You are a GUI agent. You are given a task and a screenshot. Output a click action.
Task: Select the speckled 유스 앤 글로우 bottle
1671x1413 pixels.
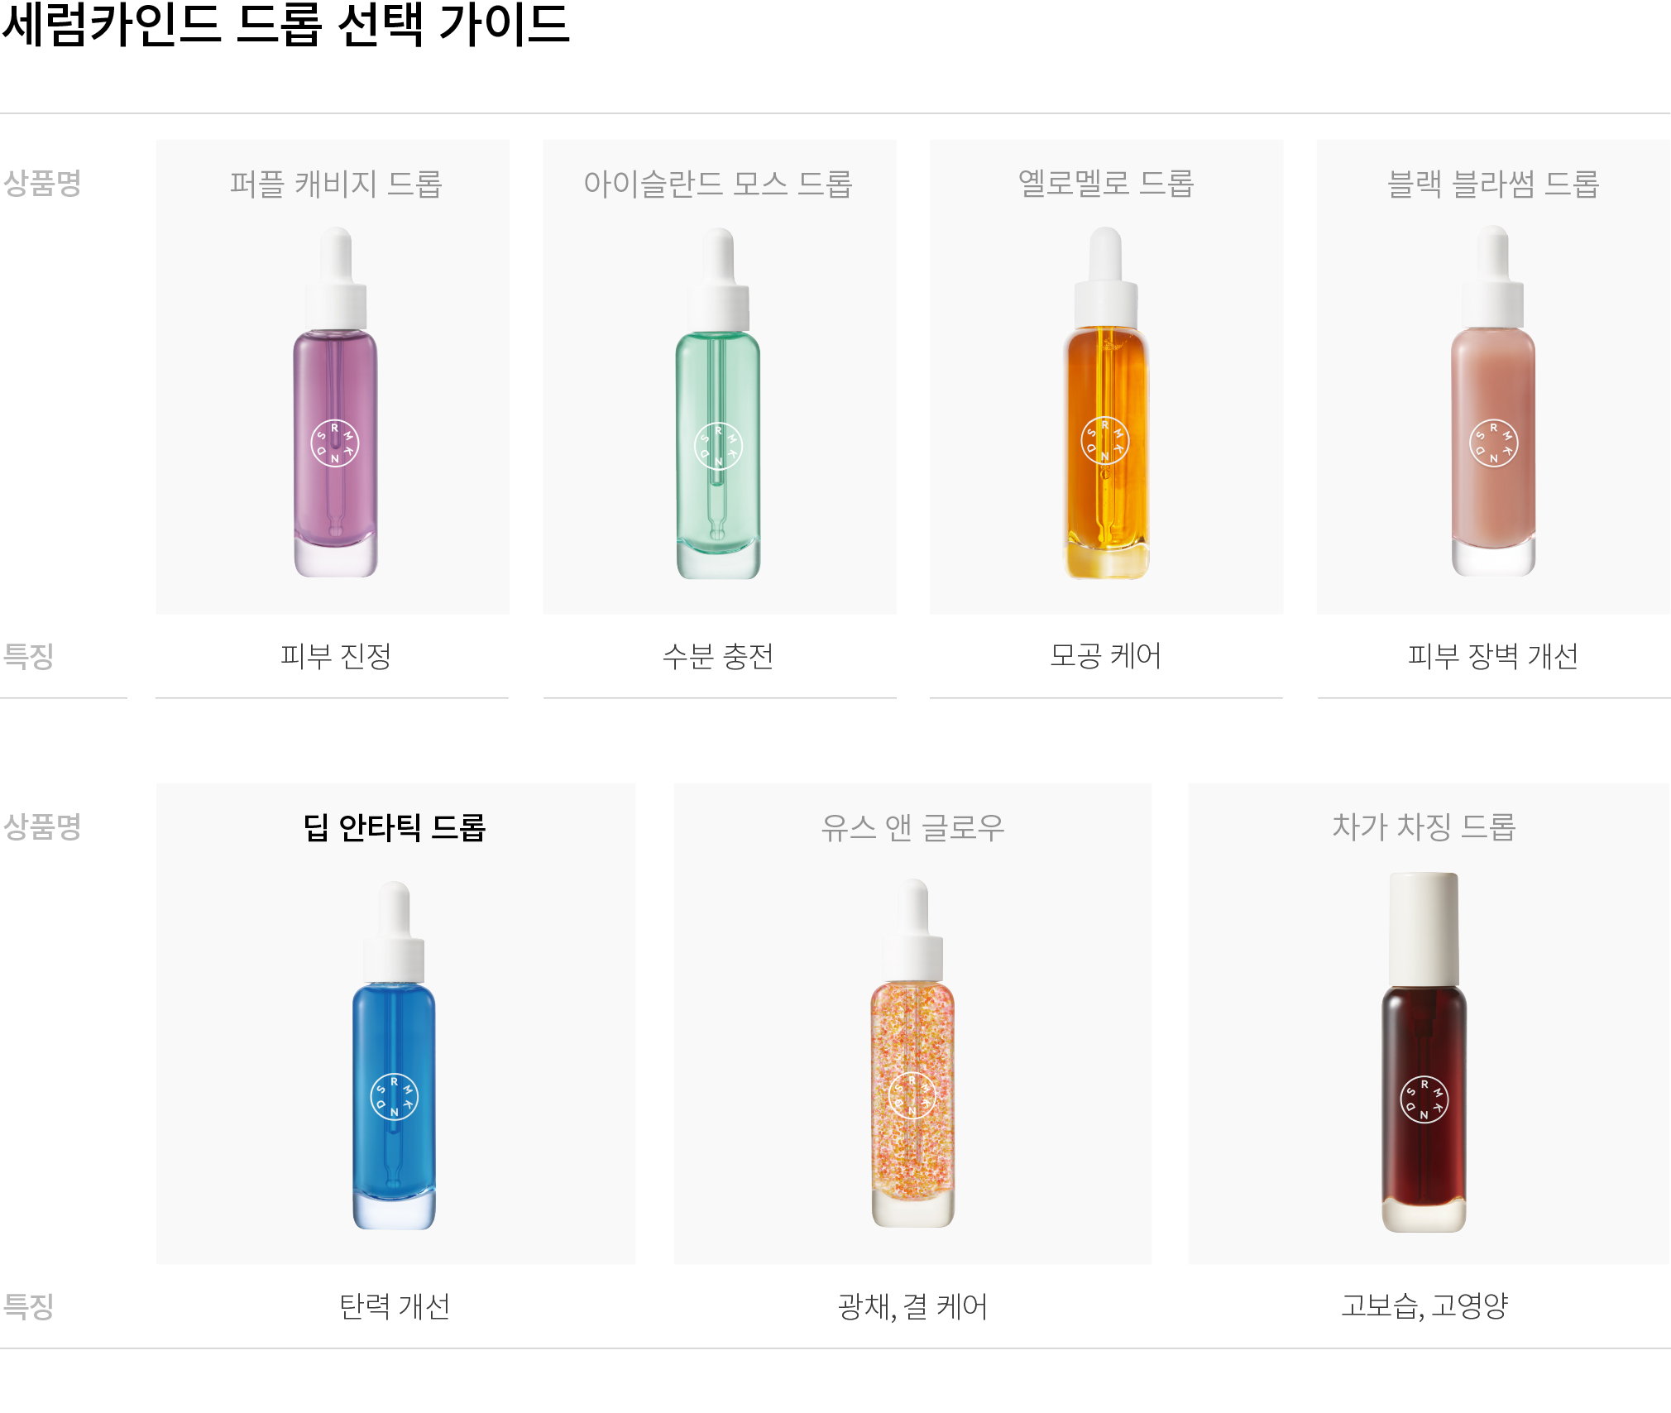912,1053
